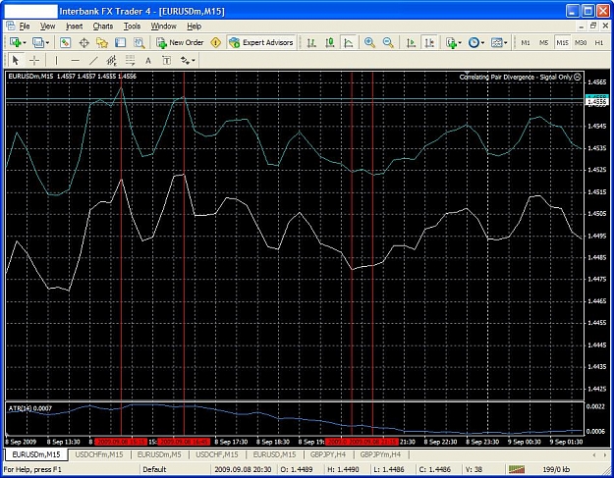
Task: Set timeframe to H1
Action: [598, 42]
